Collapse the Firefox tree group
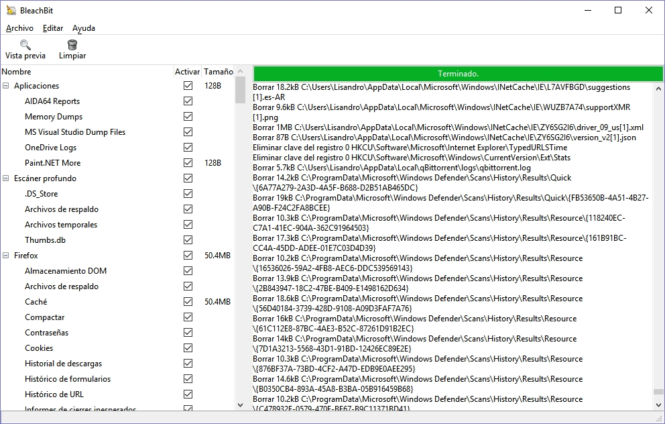This screenshot has height=424, width=665. 6,256
